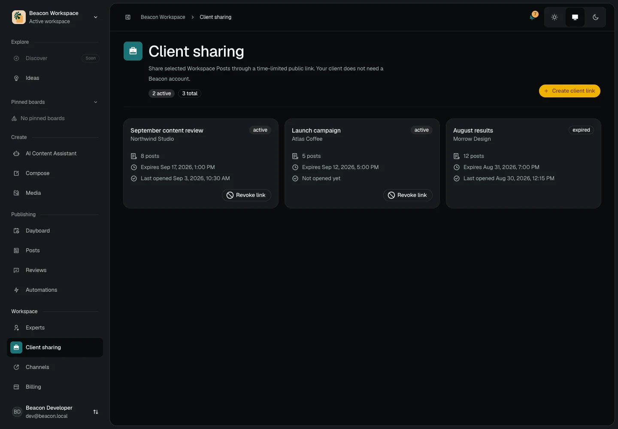Click the 3 total badge
The width and height of the screenshot is (618, 429).
[190, 94]
